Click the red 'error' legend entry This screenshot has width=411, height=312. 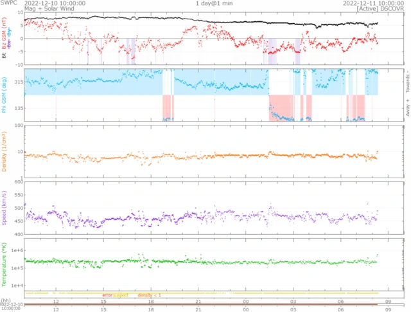107,295
